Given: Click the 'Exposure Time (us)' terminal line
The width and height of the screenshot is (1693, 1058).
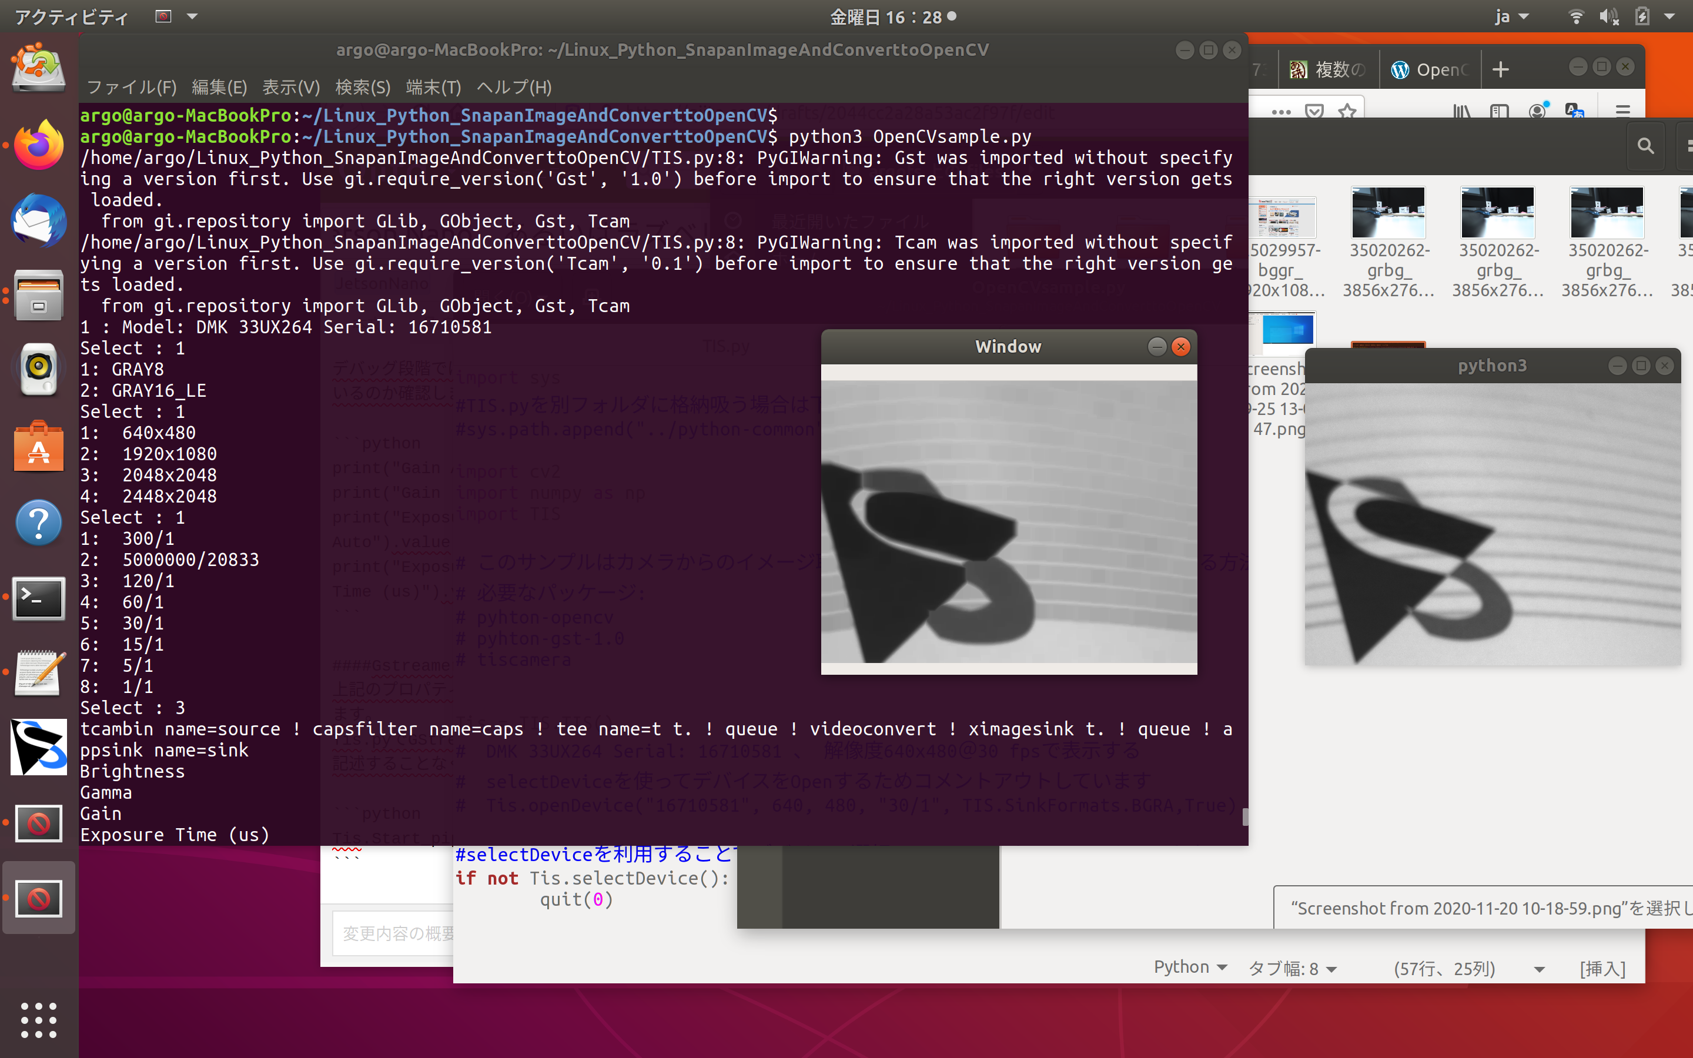Looking at the screenshot, I should click(x=175, y=835).
